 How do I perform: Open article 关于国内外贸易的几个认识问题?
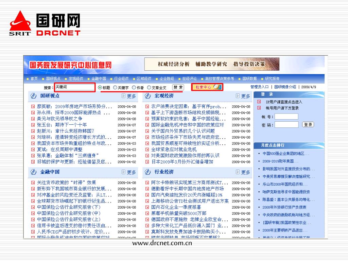coord(183,131)
